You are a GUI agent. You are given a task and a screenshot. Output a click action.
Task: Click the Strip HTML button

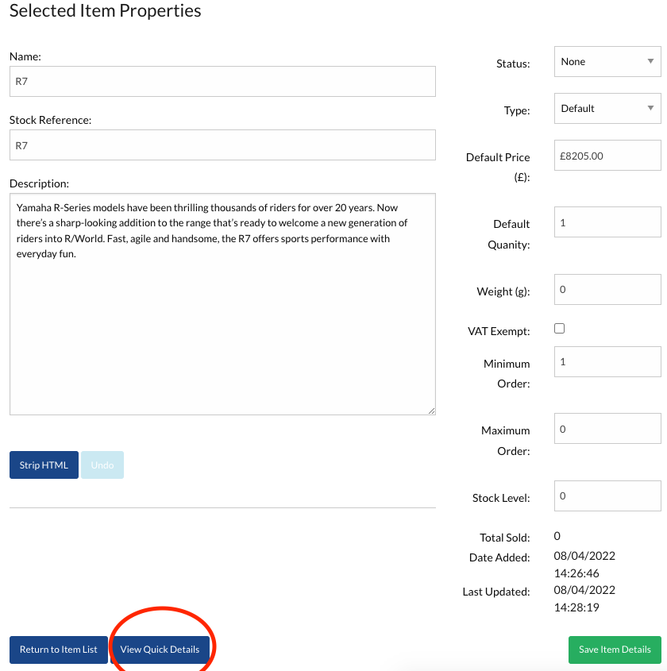pyautogui.click(x=44, y=465)
